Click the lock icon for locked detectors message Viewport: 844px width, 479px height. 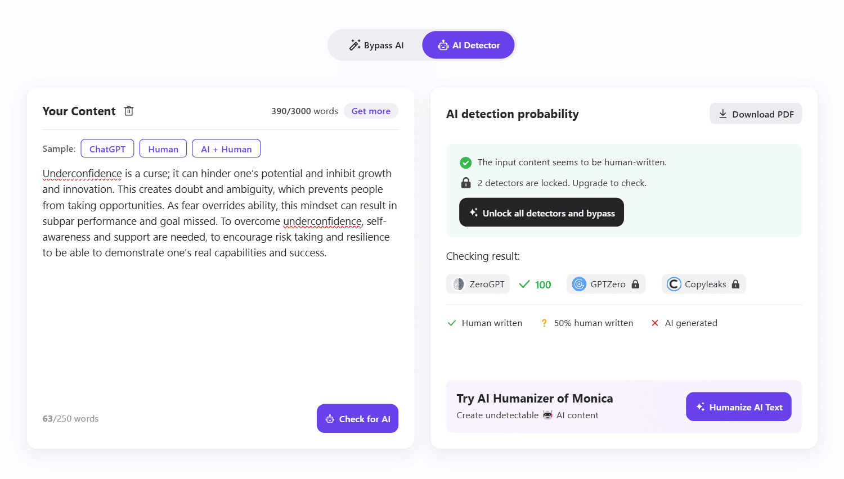pos(466,183)
